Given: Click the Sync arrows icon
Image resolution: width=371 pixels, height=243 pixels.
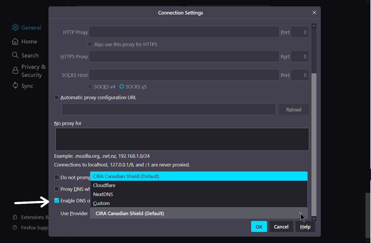Looking at the screenshot, I should pyautogui.click(x=15, y=86).
